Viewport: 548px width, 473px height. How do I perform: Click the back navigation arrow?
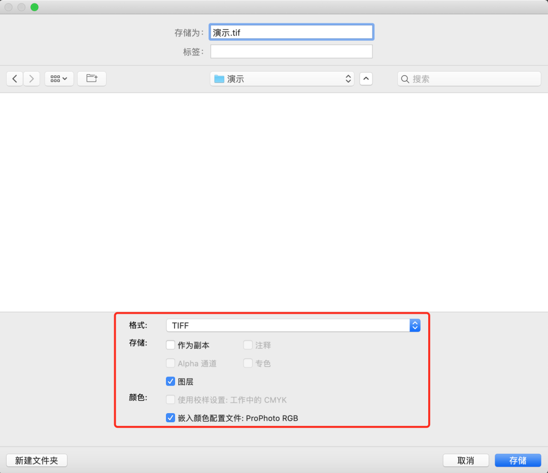coord(14,78)
